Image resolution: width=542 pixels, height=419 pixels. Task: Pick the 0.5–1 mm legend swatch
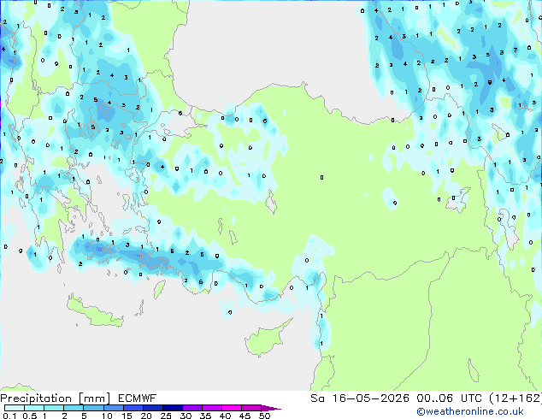[34, 408]
